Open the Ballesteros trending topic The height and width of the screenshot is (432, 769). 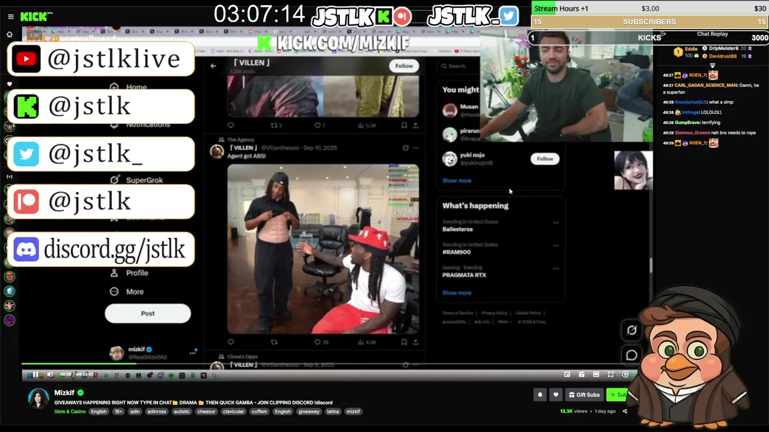(458, 229)
